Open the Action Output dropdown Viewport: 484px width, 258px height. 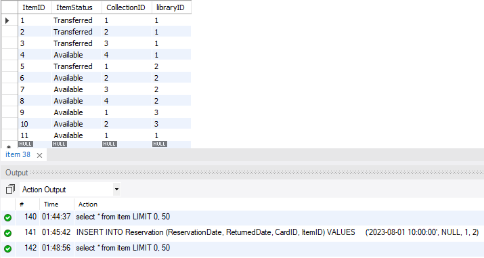[x=116, y=189]
